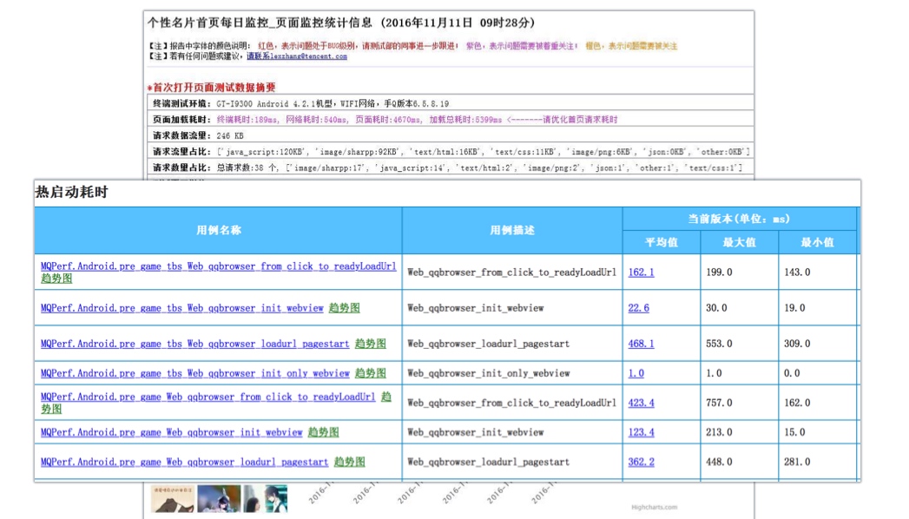The image size is (909, 519).
Task: Open the lexzhang@tencent.com contact link
Action: point(297,56)
